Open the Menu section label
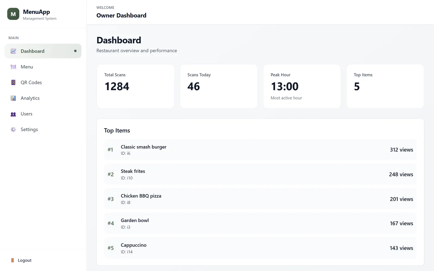This screenshot has width=434, height=271. coord(27,67)
